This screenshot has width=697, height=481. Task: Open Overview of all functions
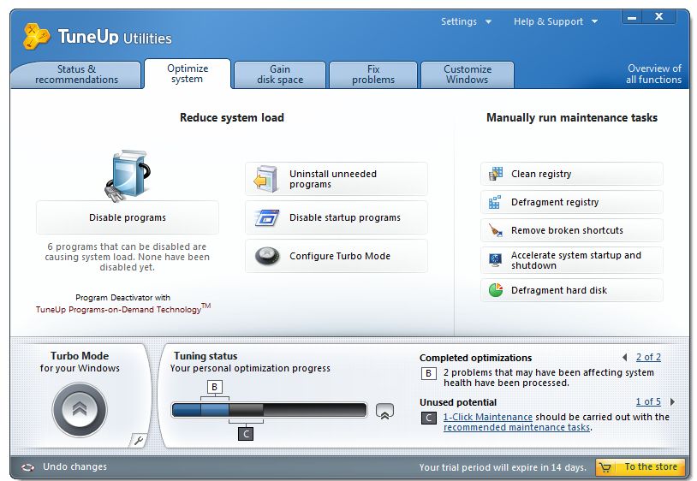pyautogui.click(x=653, y=74)
